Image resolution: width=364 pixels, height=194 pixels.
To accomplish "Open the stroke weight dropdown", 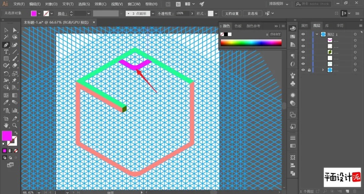I will (x=89, y=14).
